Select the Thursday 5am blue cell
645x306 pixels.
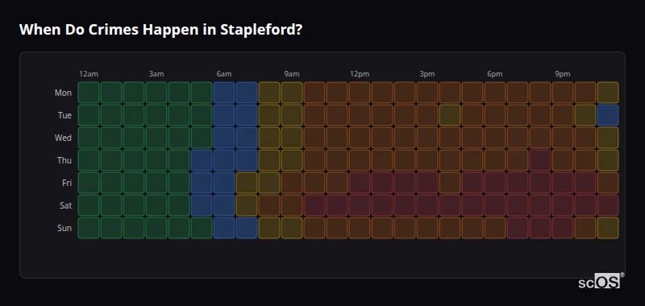[x=202, y=160]
